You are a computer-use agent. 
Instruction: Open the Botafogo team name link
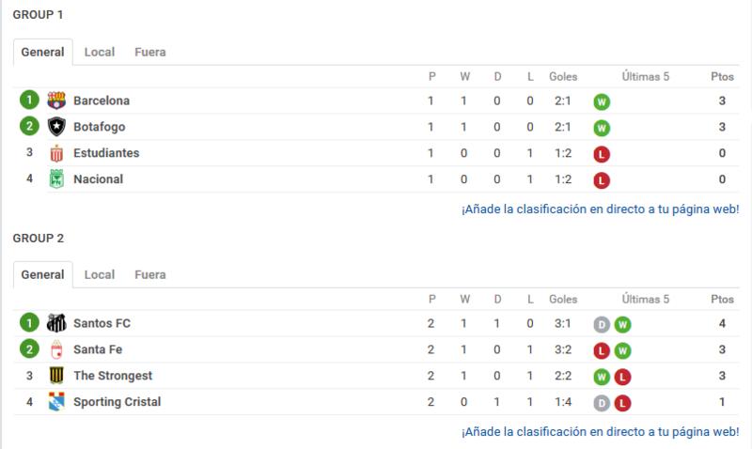[x=100, y=127]
